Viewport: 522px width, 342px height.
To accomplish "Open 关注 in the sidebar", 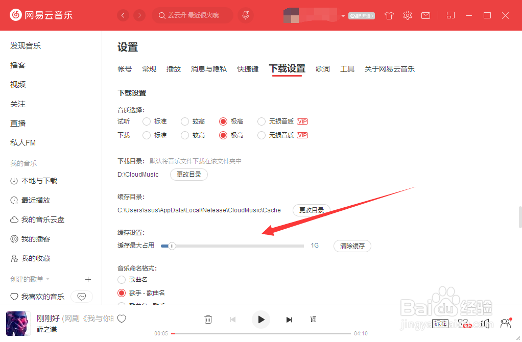I will [18, 104].
